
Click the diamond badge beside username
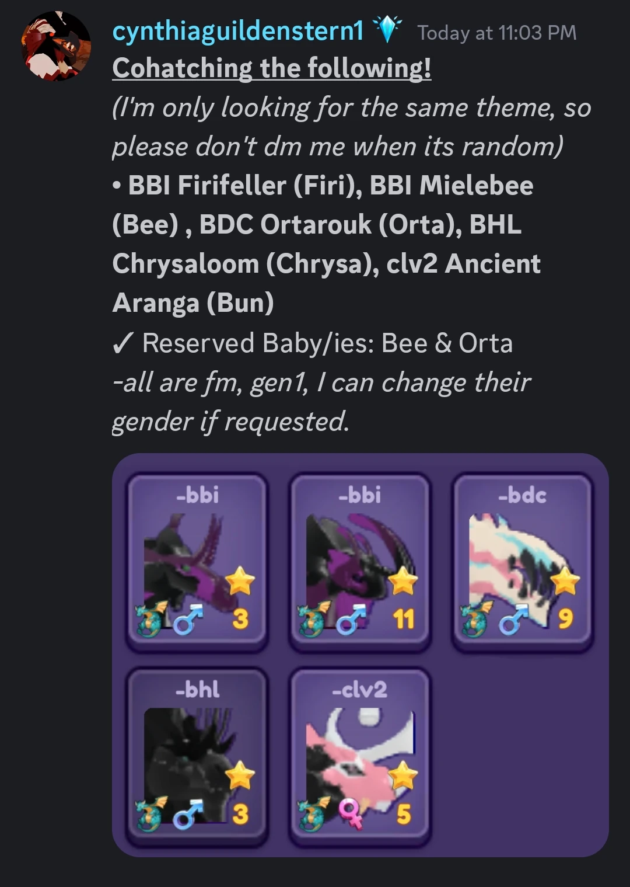coord(387,30)
